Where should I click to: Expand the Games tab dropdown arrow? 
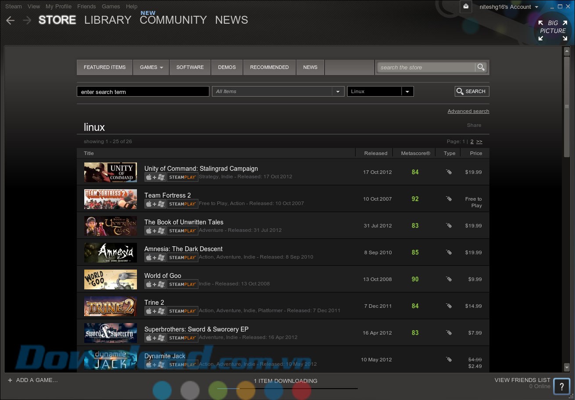click(x=161, y=68)
